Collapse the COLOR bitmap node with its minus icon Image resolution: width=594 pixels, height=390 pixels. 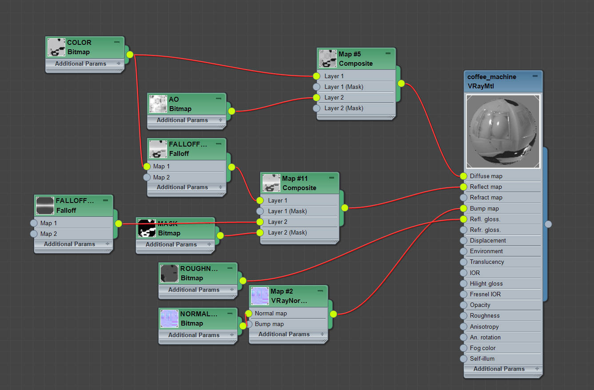coord(117,42)
